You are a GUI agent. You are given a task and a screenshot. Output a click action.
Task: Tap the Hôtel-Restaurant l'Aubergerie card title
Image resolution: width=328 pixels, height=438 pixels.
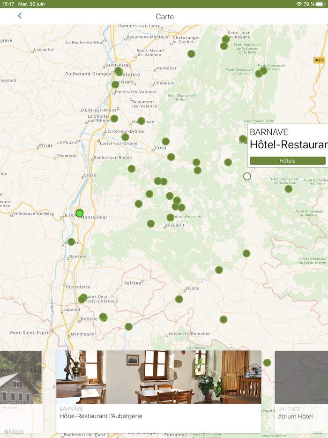[101, 416]
